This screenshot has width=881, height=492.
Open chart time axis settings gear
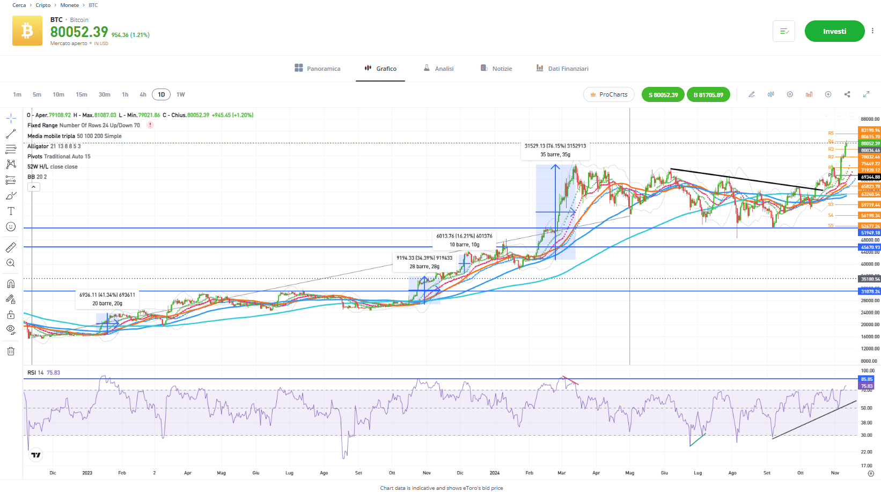point(871,474)
